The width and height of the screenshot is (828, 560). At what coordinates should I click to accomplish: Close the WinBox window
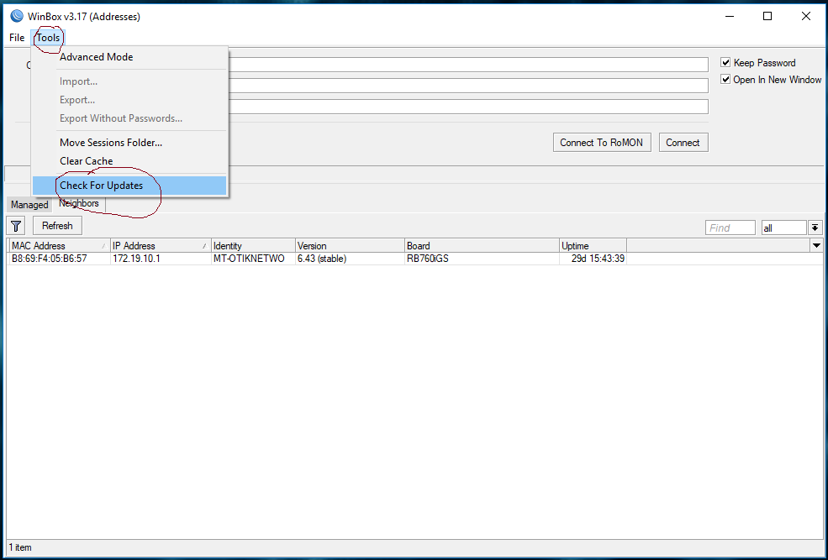pyautogui.click(x=806, y=16)
